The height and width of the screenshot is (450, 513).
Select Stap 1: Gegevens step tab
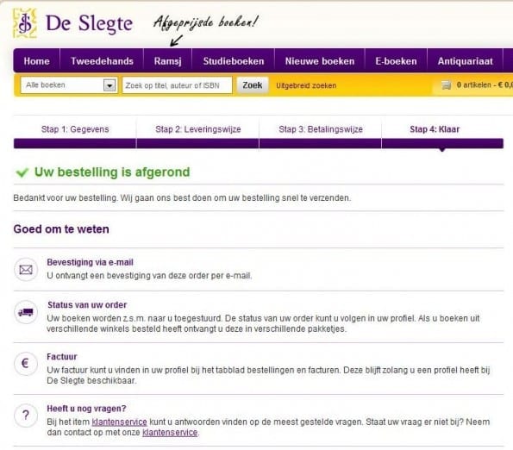point(75,129)
